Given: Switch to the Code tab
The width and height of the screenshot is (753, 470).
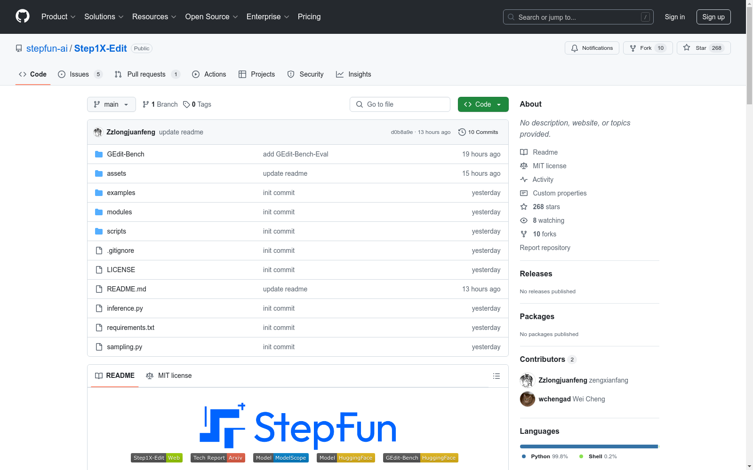Looking at the screenshot, I should (x=33, y=74).
